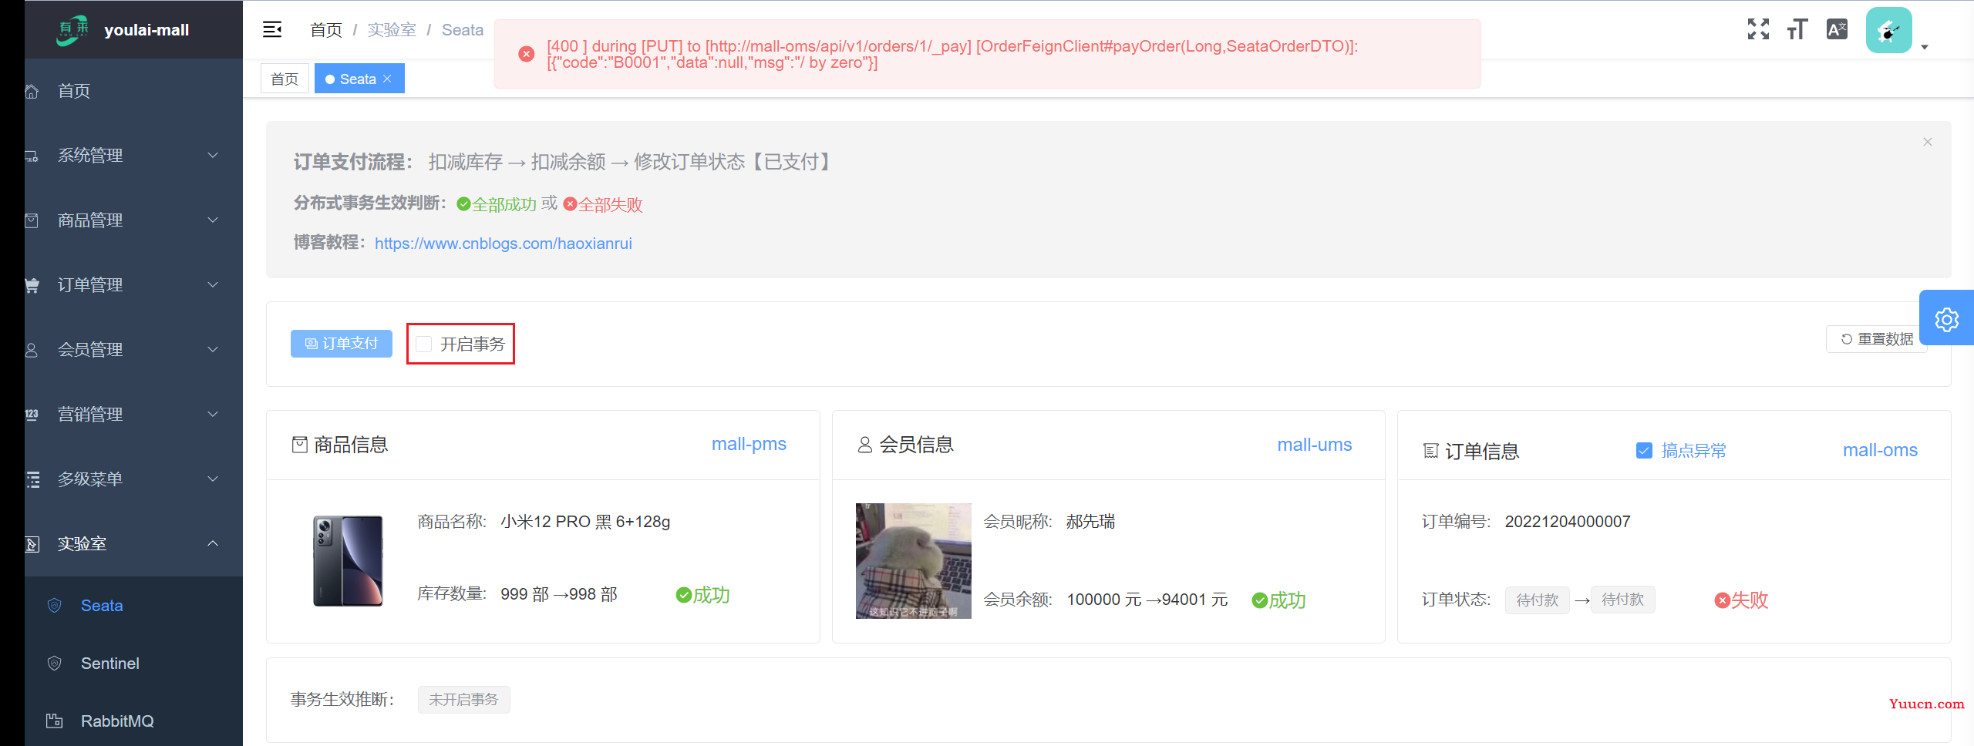This screenshot has width=1974, height=746.
Task: Click the member avatar photo
Action: coord(914,561)
